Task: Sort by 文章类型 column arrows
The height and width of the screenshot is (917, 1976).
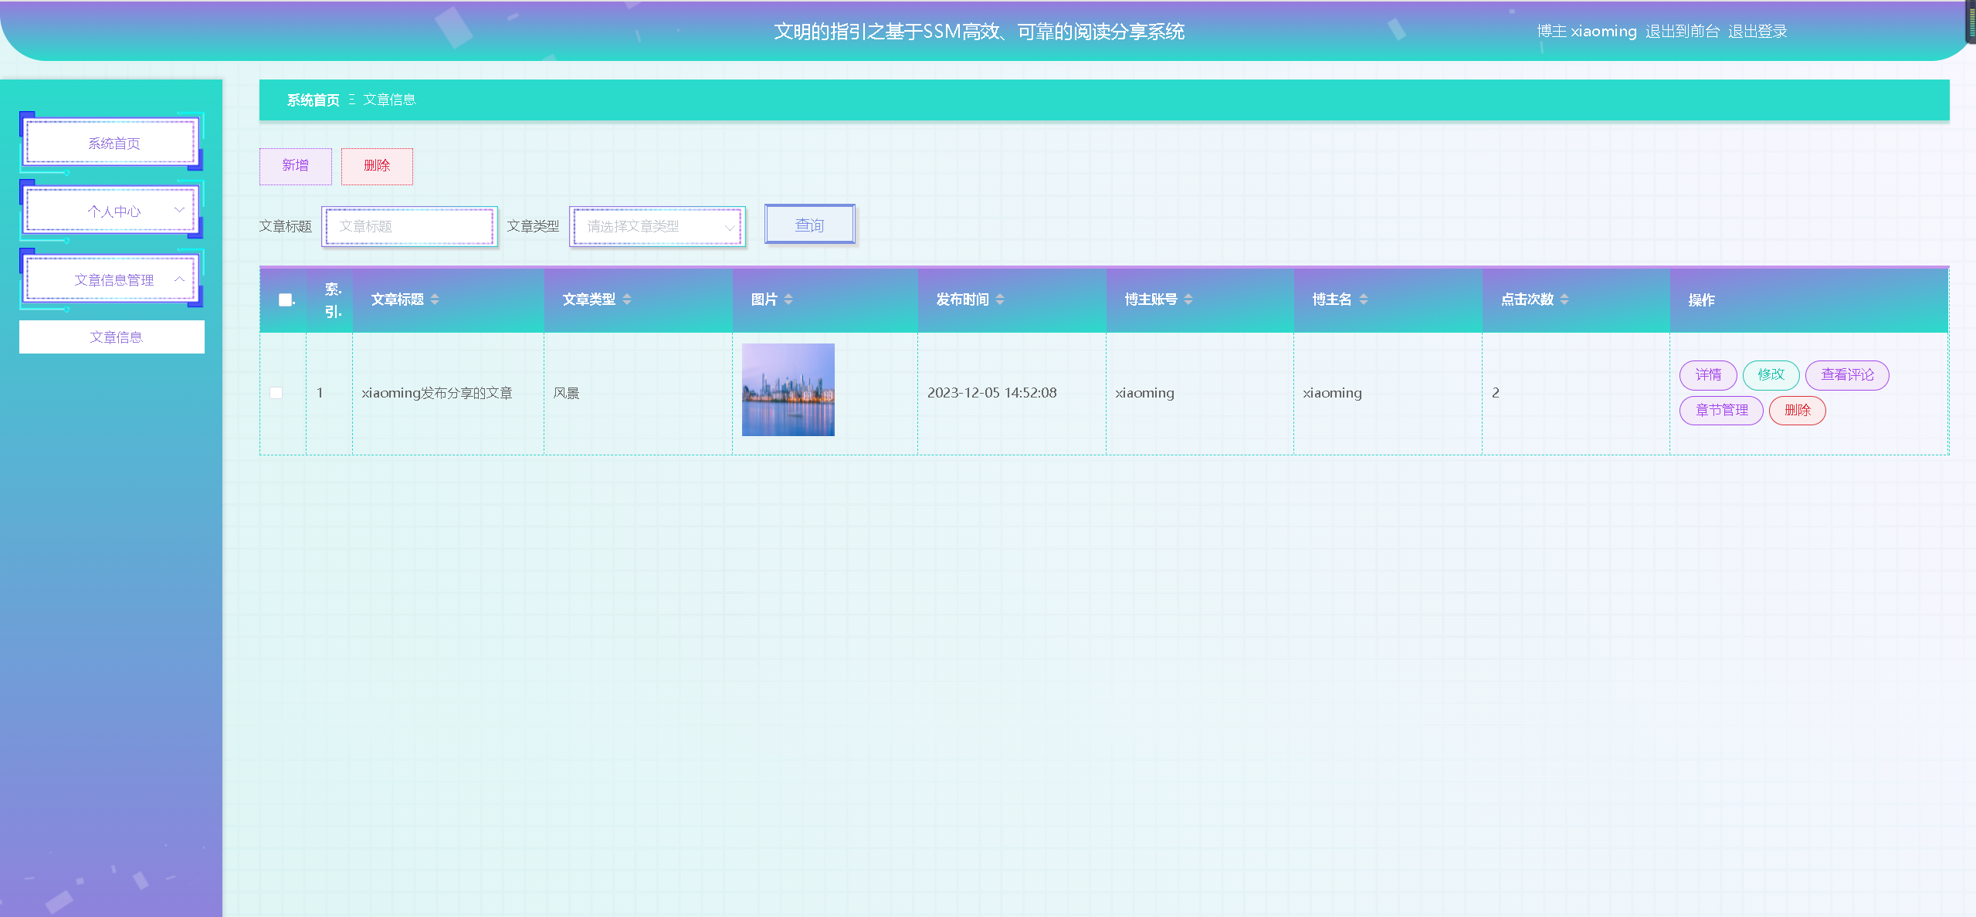Action: (x=626, y=299)
